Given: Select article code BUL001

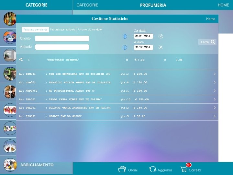Looking at the screenshot, I should [31, 108].
